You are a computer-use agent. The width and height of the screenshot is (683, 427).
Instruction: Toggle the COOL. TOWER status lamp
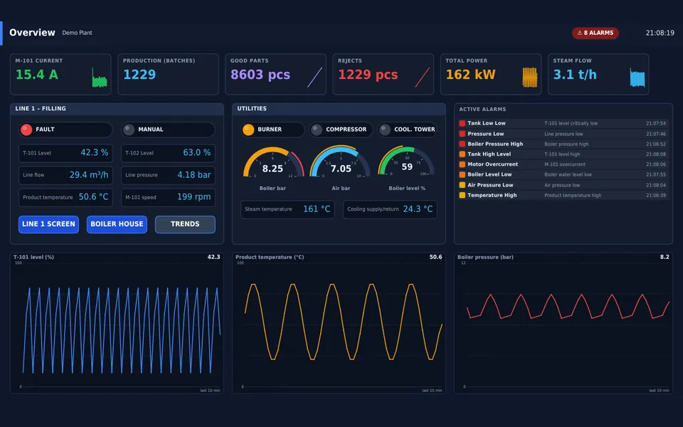[x=385, y=130]
